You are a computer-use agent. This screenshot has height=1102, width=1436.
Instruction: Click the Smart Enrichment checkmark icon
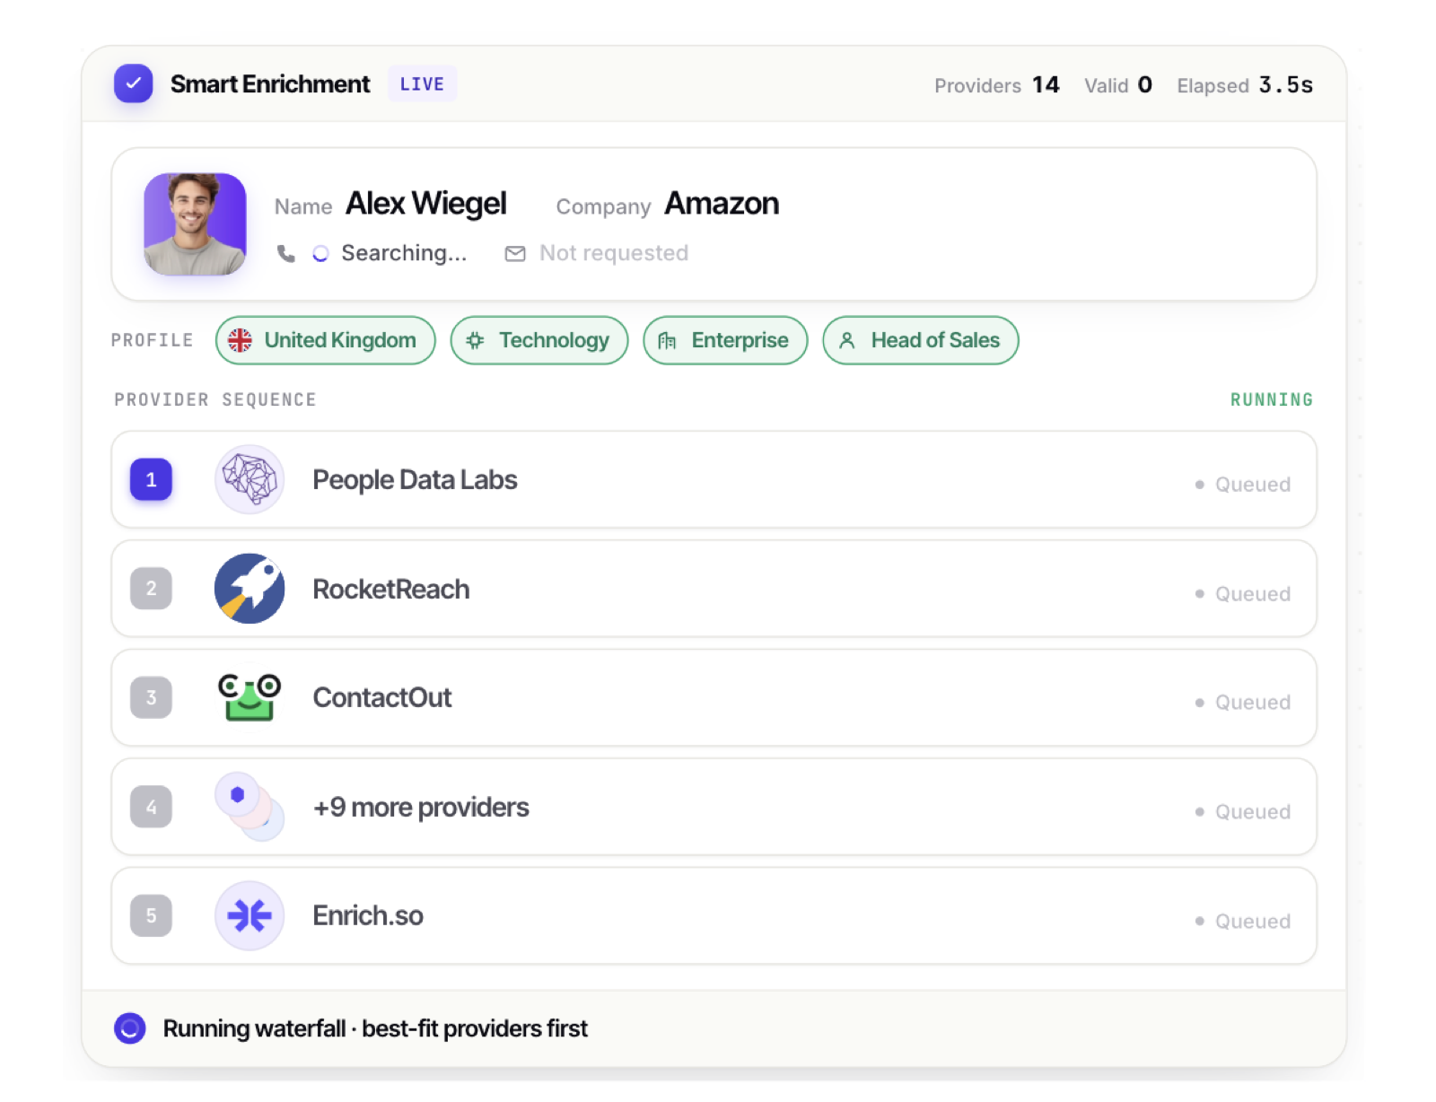coord(133,83)
